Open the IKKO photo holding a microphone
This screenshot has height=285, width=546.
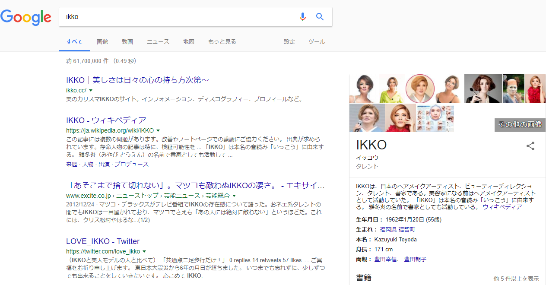(x=367, y=118)
